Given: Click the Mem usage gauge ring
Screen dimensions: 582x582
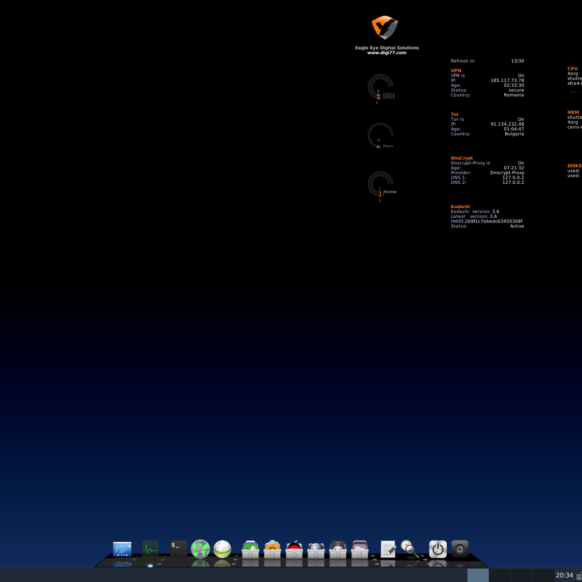Looking at the screenshot, I should click(380, 135).
